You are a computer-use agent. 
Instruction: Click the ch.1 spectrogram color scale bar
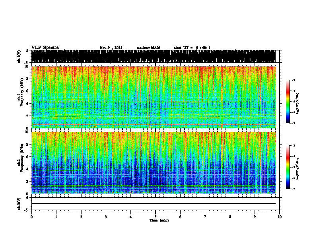click(288, 102)
